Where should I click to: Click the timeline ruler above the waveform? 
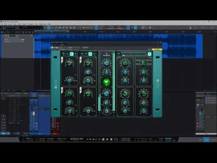(125, 32)
